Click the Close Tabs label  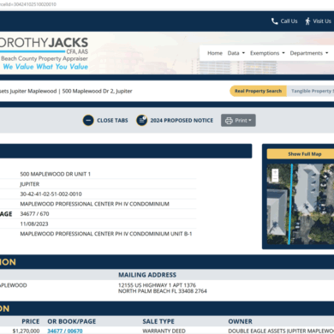pos(112,121)
